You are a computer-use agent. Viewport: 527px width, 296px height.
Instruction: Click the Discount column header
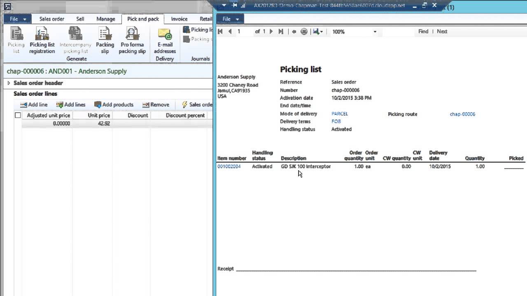coord(131,115)
